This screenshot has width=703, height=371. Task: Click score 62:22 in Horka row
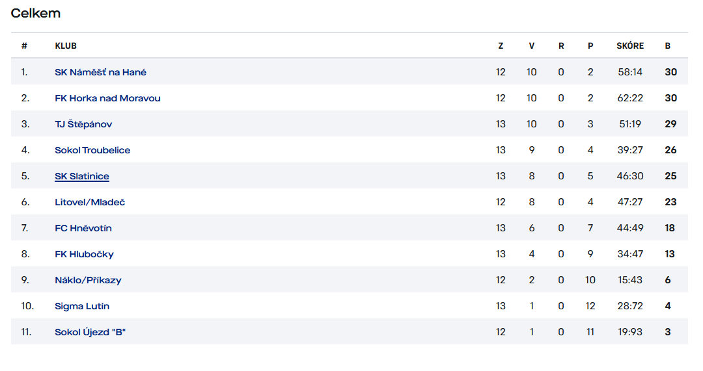[630, 98]
